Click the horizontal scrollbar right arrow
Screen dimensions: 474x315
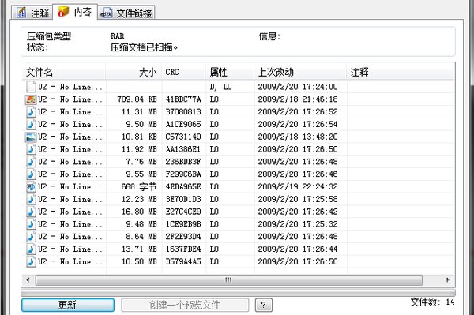point(448,280)
